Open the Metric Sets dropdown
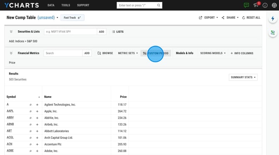The height and width of the screenshot is (155, 279). pos(128,53)
